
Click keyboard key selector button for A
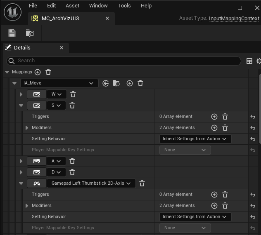click(x=37, y=161)
